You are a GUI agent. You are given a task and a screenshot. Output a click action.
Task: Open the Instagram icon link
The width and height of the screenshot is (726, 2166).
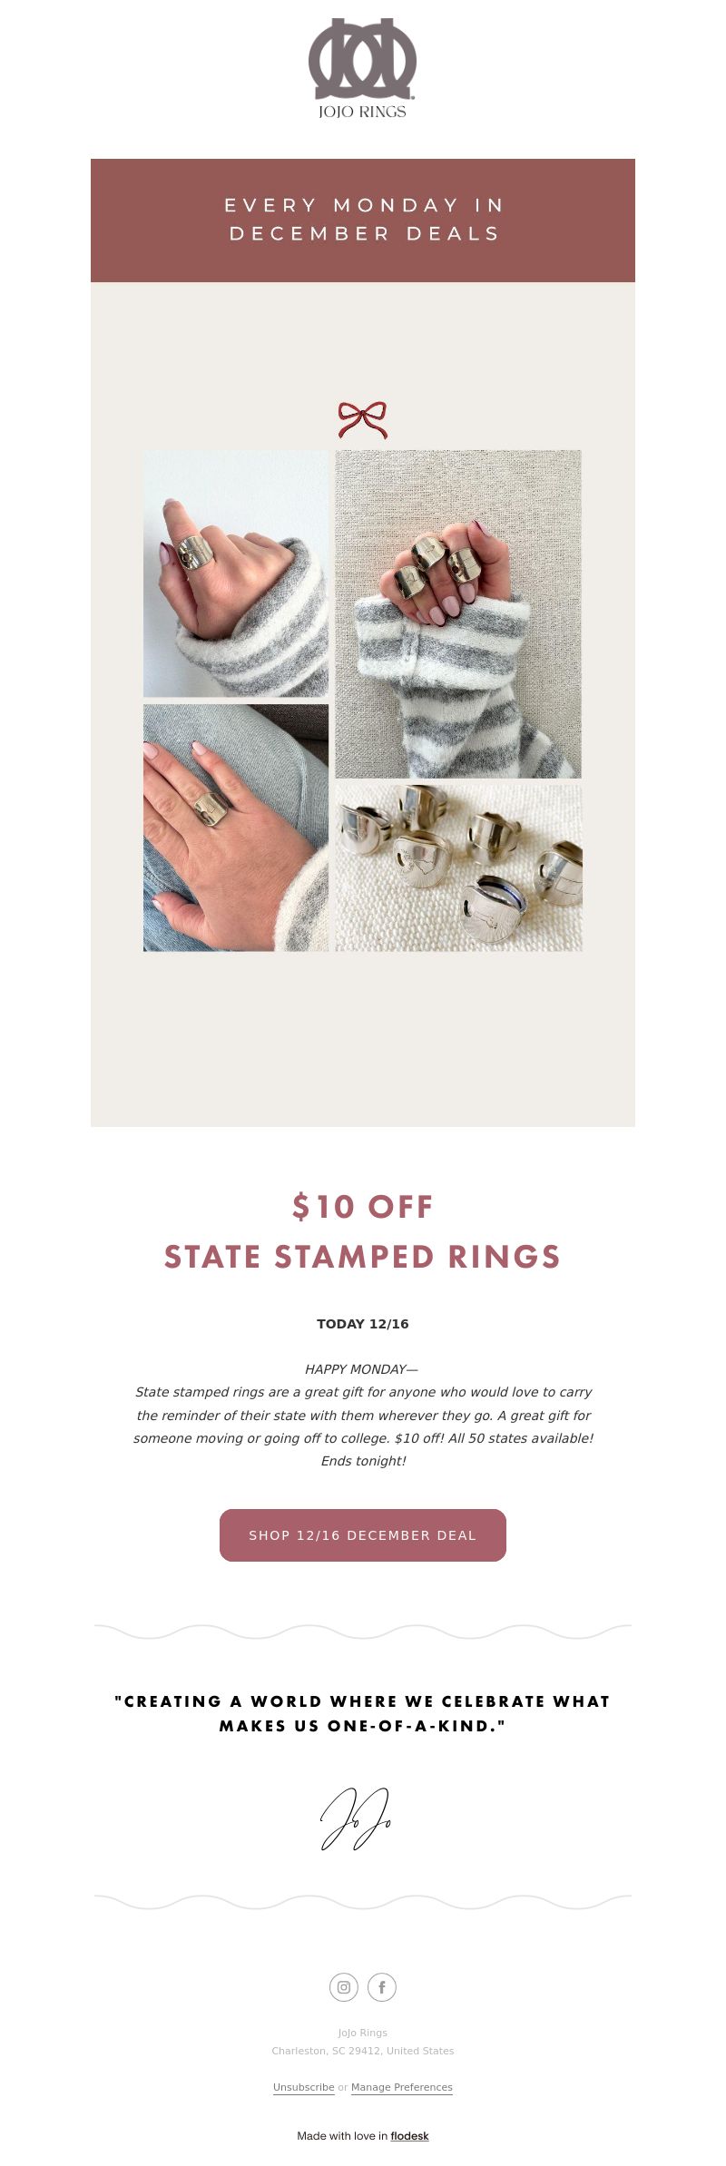click(x=344, y=1987)
